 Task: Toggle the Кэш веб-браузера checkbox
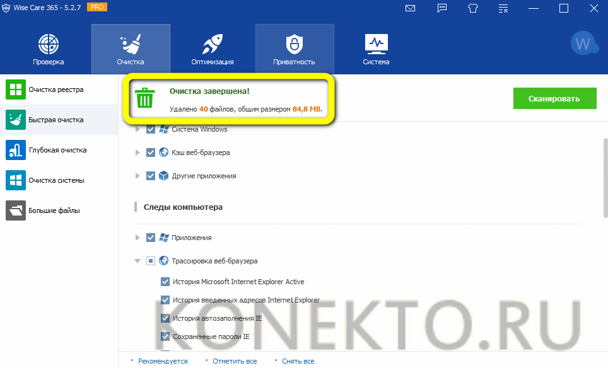click(151, 152)
